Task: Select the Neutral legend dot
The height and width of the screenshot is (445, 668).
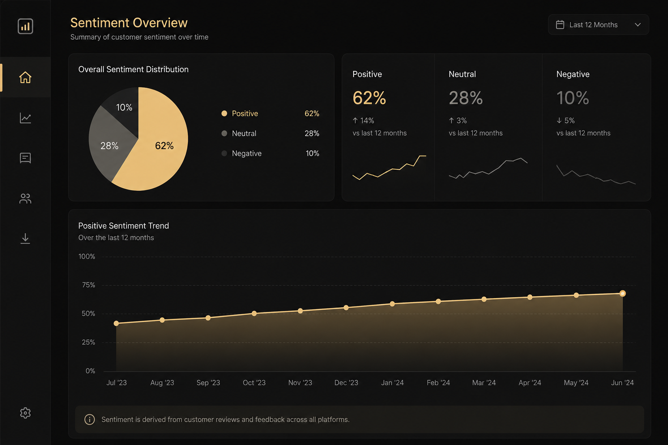Action: 224,133
